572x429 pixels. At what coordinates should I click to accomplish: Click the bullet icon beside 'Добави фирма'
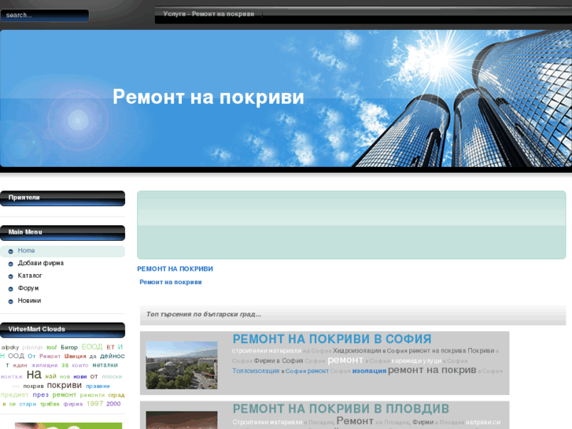tap(10, 264)
